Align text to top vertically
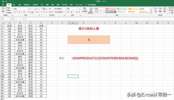 coord(42,9)
